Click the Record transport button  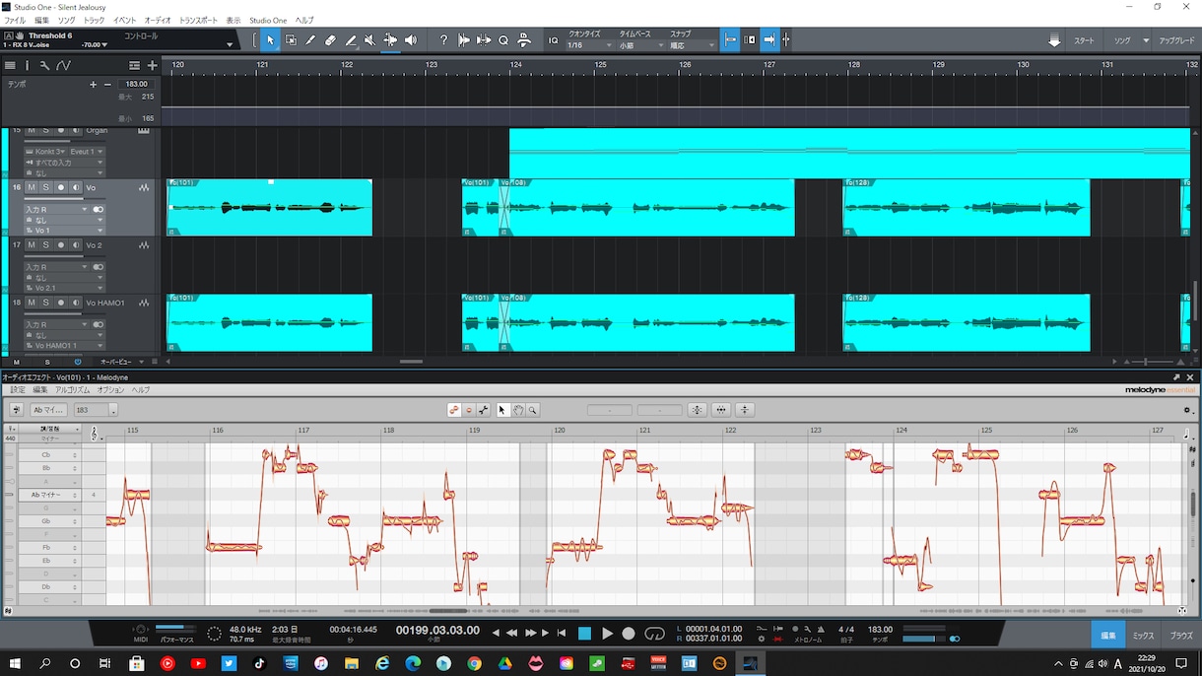[x=629, y=634]
